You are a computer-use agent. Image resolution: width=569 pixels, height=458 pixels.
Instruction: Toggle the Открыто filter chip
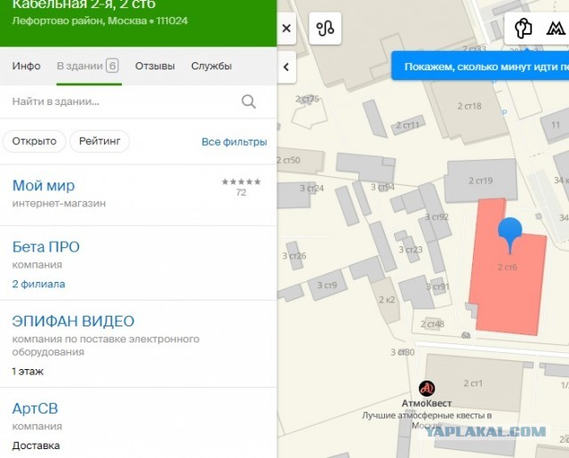34,141
